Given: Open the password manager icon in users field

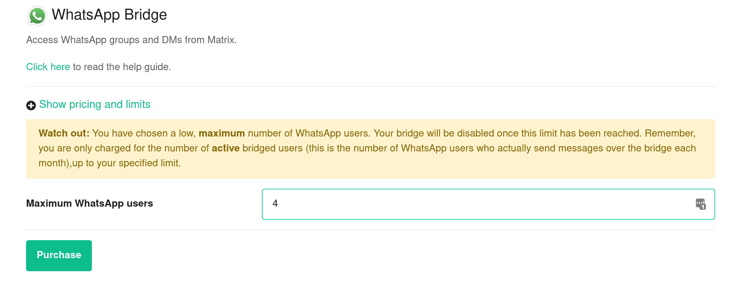Looking at the screenshot, I should point(701,204).
